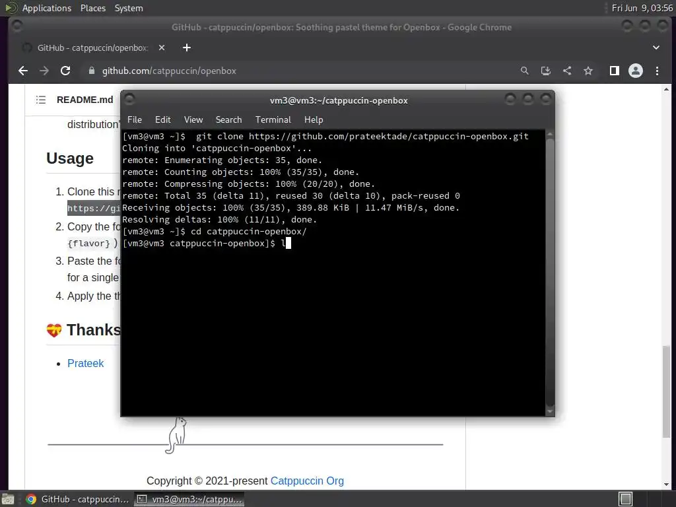
Task: Toggle Chrome side panel
Action: pyautogui.click(x=615, y=71)
